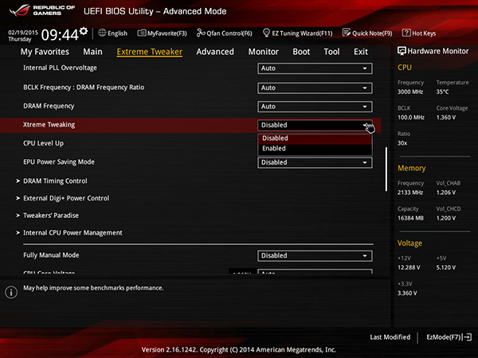Click the Republic of Gamers logo
The width and height of the screenshot is (478, 358).
tap(42, 10)
